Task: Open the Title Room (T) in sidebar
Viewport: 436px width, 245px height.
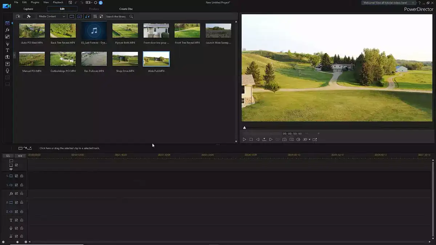Action: coord(7,50)
